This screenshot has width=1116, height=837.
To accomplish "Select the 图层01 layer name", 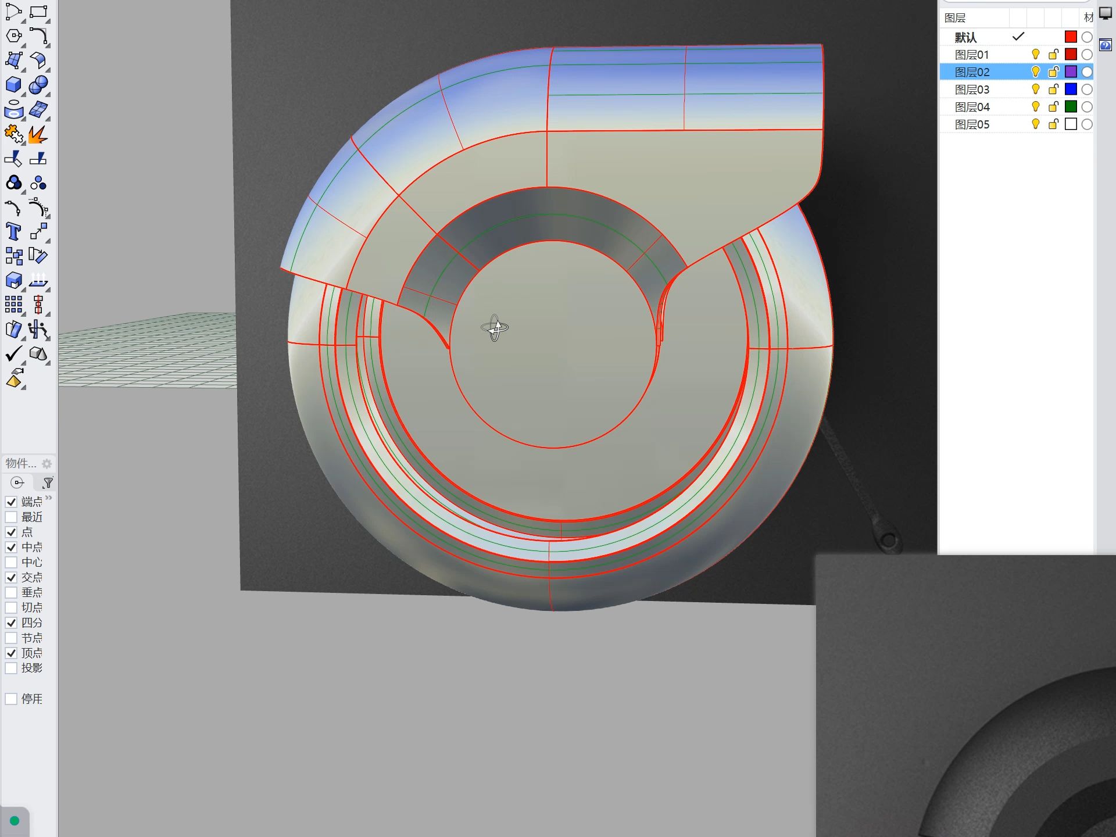I will click(972, 55).
